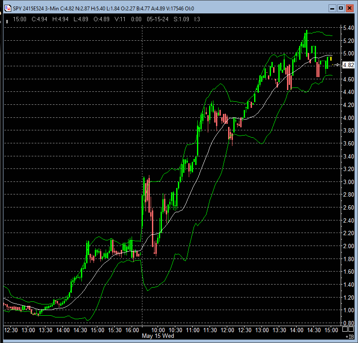Click the 11:00 time axis label
Image resolution: width=358 pixels, height=343 pixels.
point(193,330)
